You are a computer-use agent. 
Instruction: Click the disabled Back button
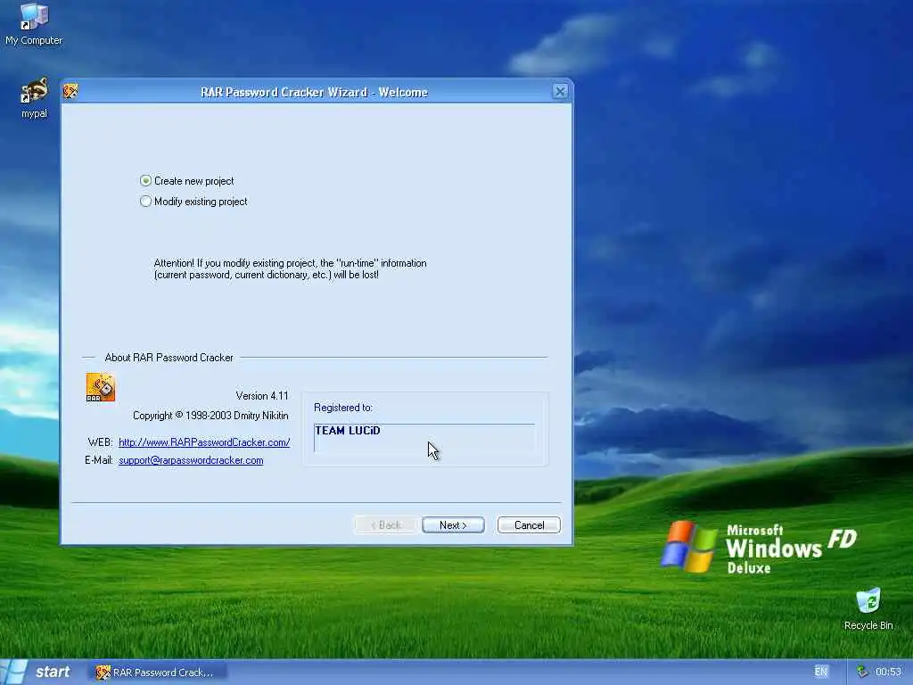385,524
